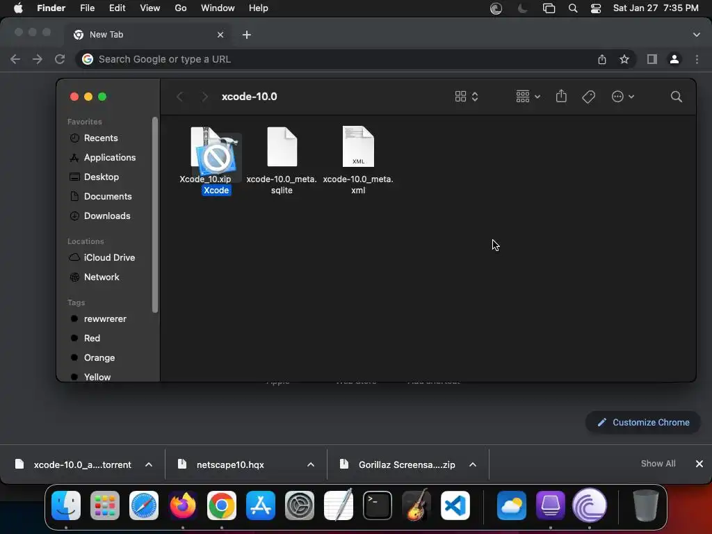This screenshot has width=712, height=534.
Task: Open the Help menu
Action: [x=259, y=8]
